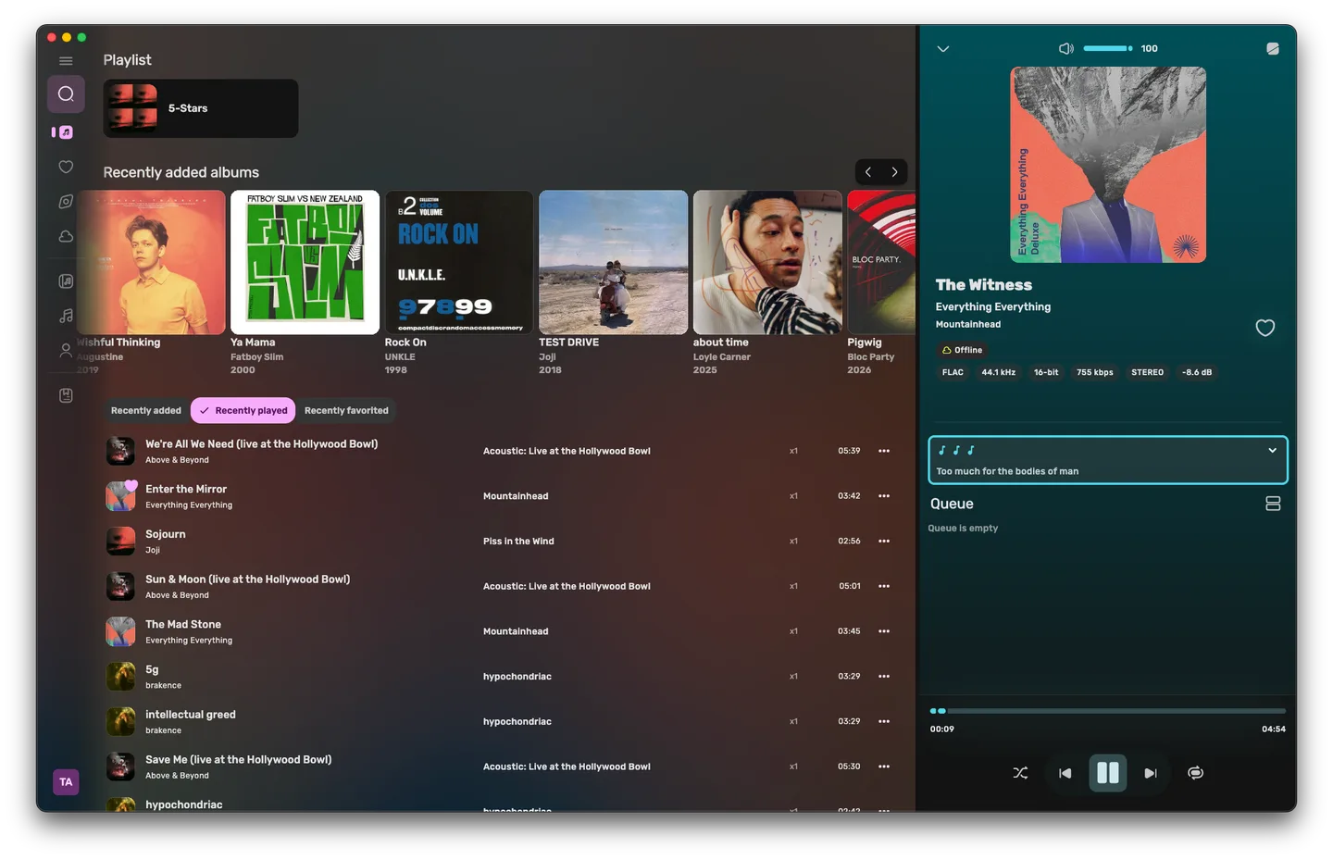Open search from the sidebar

pyautogui.click(x=66, y=93)
